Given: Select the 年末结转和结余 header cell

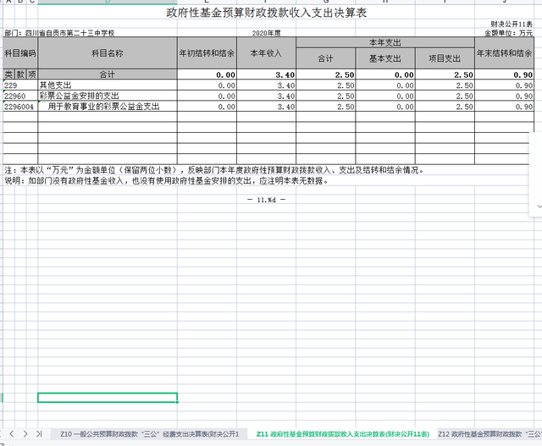Looking at the screenshot, I should [505, 52].
